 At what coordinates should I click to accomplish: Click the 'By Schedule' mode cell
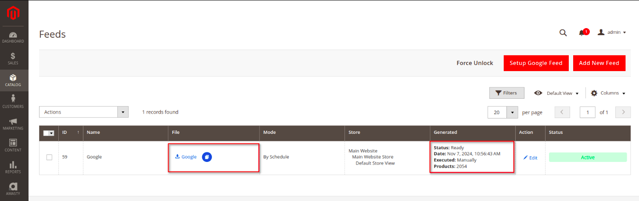[276, 157]
